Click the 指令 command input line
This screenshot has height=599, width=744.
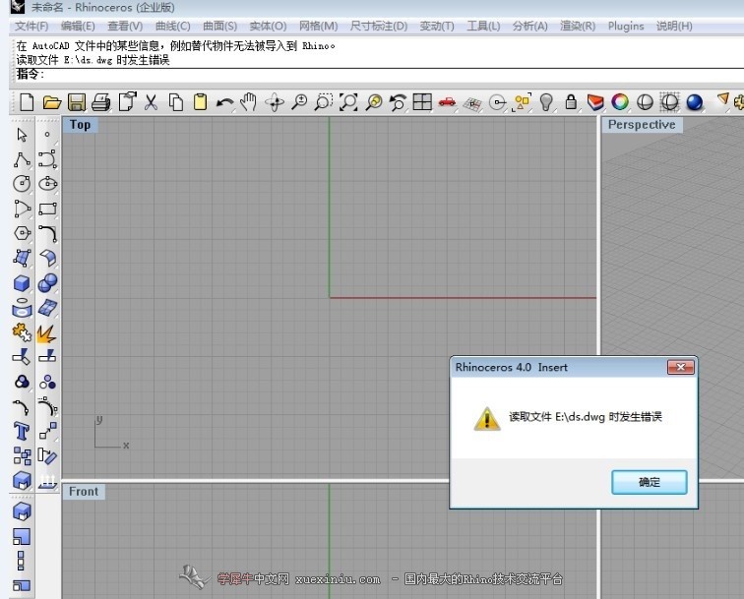pyautogui.click(x=380, y=75)
